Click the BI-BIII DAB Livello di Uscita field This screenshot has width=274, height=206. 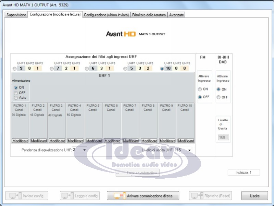click(x=223, y=137)
